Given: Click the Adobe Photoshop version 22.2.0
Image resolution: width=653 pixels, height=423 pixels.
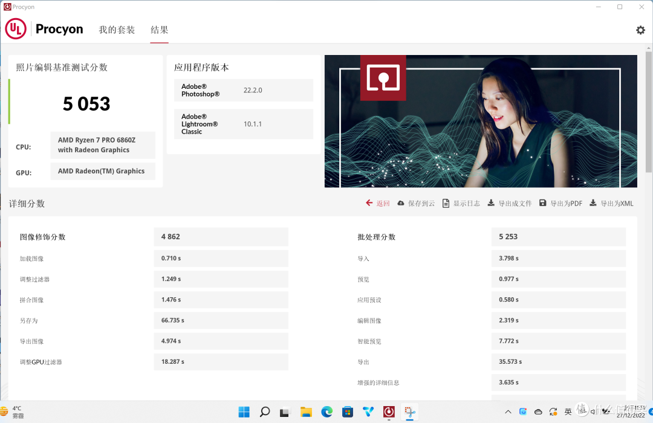Looking at the screenshot, I should pos(253,91).
